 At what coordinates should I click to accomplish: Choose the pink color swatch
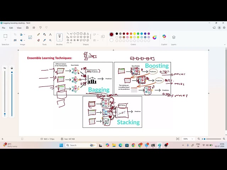127,37
